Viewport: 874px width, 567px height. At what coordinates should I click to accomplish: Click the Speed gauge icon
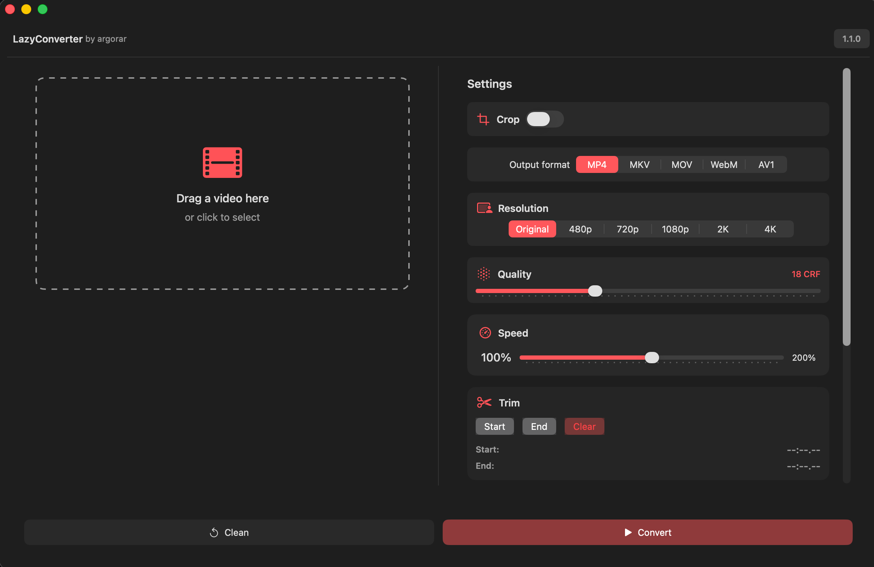[485, 333]
